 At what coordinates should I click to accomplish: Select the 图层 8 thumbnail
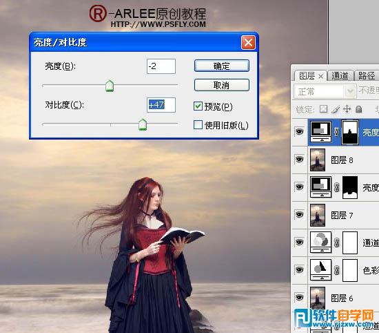click(318, 160)
